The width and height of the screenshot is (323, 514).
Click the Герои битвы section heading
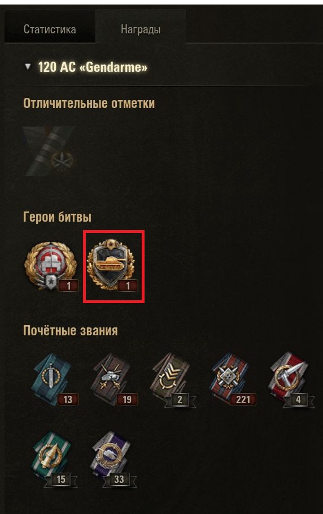pos(57,217)
